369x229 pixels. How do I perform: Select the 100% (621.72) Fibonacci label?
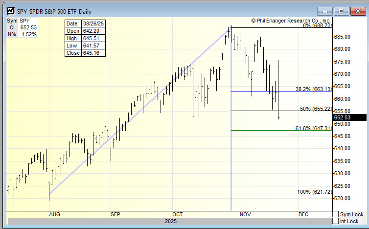pos(314,192)
